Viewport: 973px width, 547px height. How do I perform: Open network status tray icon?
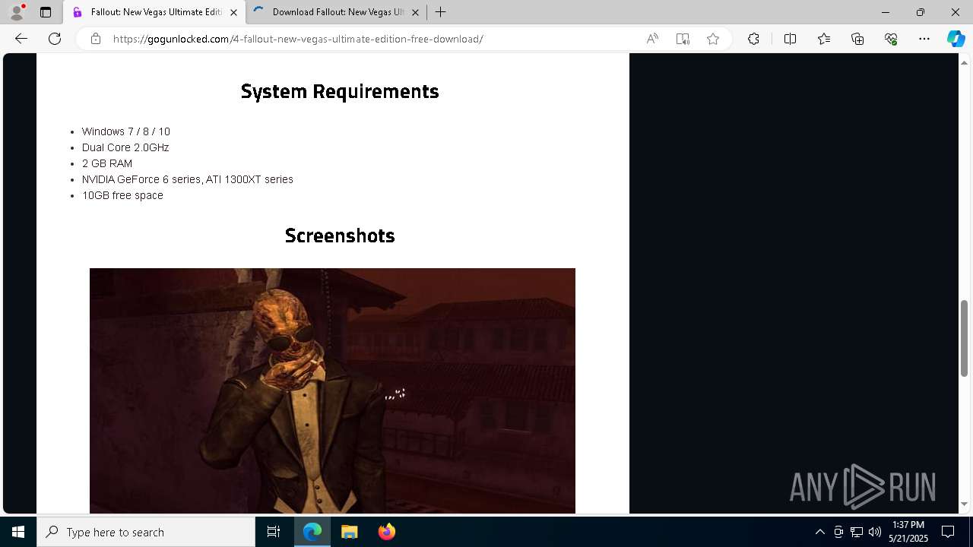click(x=857, y=532)
